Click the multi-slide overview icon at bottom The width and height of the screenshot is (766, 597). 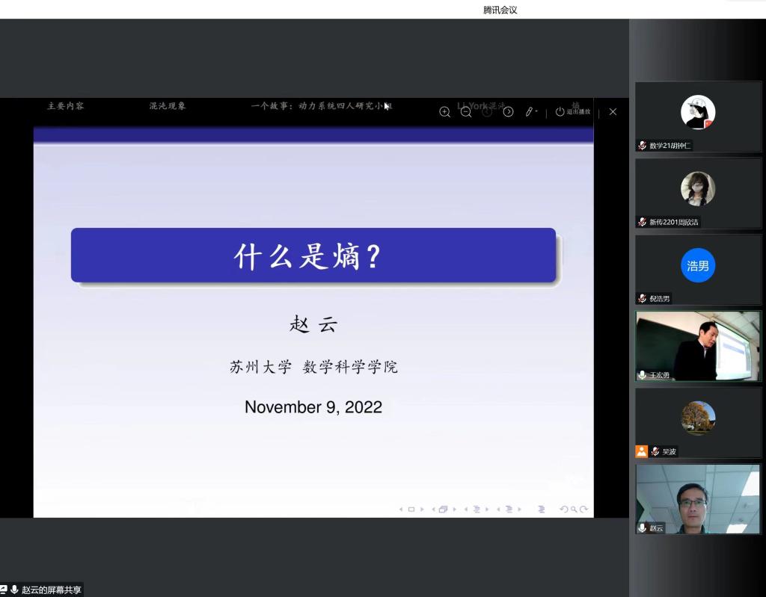[443, 509]
